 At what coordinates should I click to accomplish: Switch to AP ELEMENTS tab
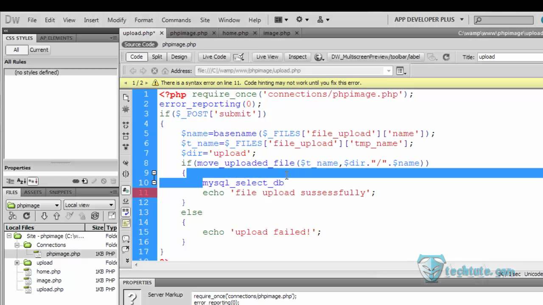click(56, 38)
